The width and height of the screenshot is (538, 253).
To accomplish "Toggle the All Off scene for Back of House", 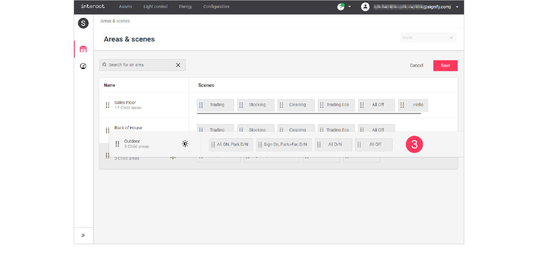I will (x=376, y=130).
